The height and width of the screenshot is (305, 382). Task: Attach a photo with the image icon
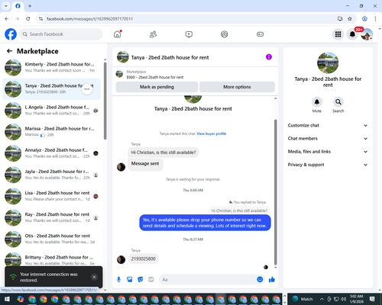[130, 280]
